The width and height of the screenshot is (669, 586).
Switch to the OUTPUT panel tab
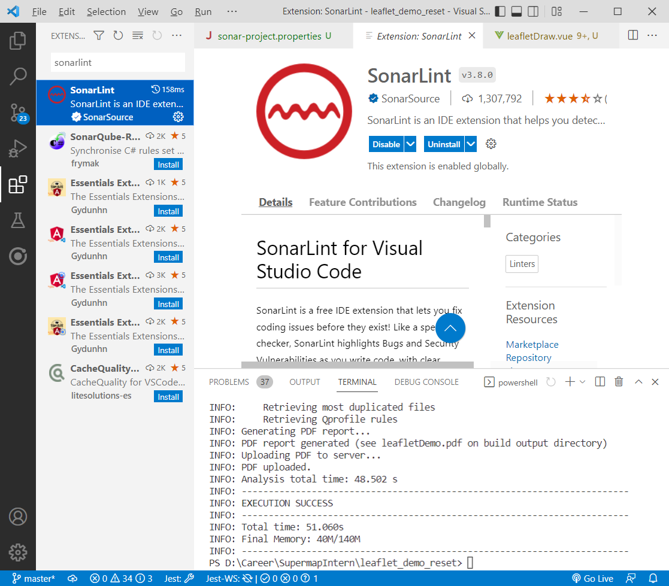pos(305,382)
